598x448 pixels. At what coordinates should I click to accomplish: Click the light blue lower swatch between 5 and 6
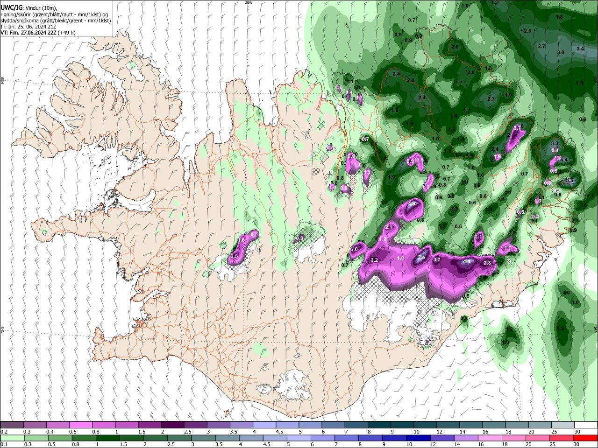pyautogui.click(x=298, y=438)
